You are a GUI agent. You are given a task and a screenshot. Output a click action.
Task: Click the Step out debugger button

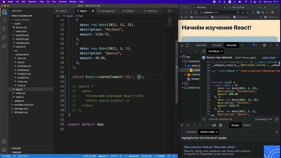(200, 125)
